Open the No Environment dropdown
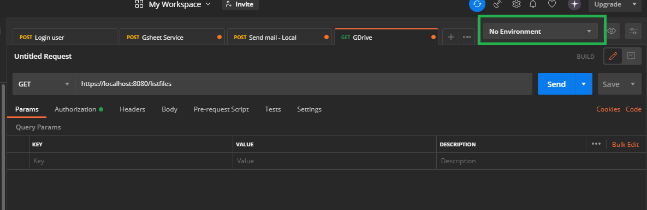 click(x=540, y=31)
